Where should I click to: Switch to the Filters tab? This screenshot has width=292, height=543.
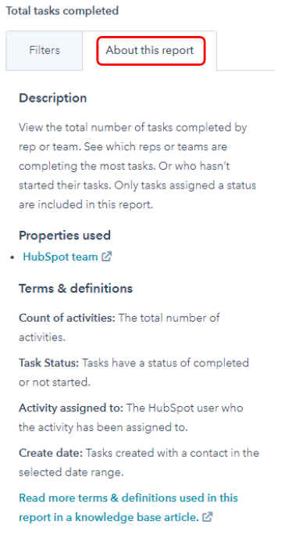45,50
